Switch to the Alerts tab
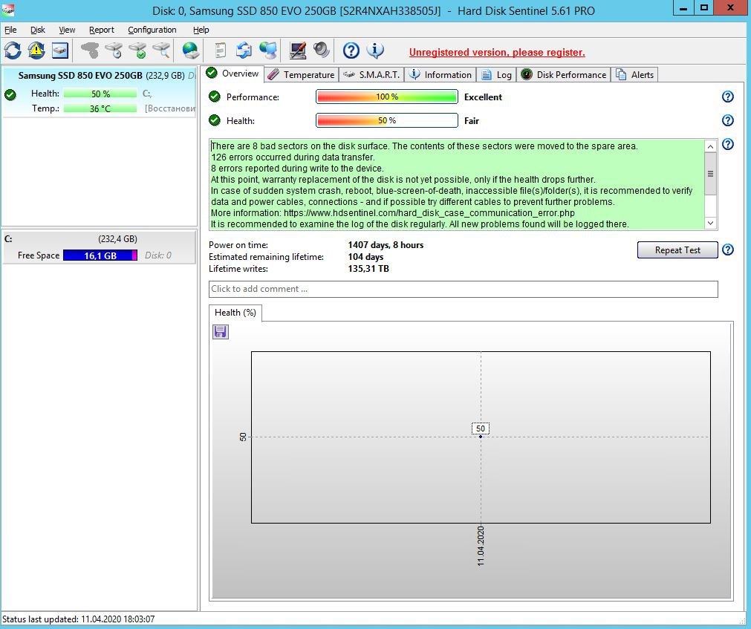751x629 pixels. pos(634,75)
